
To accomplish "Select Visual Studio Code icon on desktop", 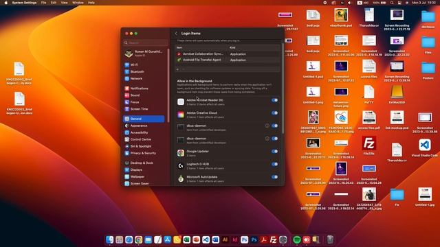I will 425,148.
